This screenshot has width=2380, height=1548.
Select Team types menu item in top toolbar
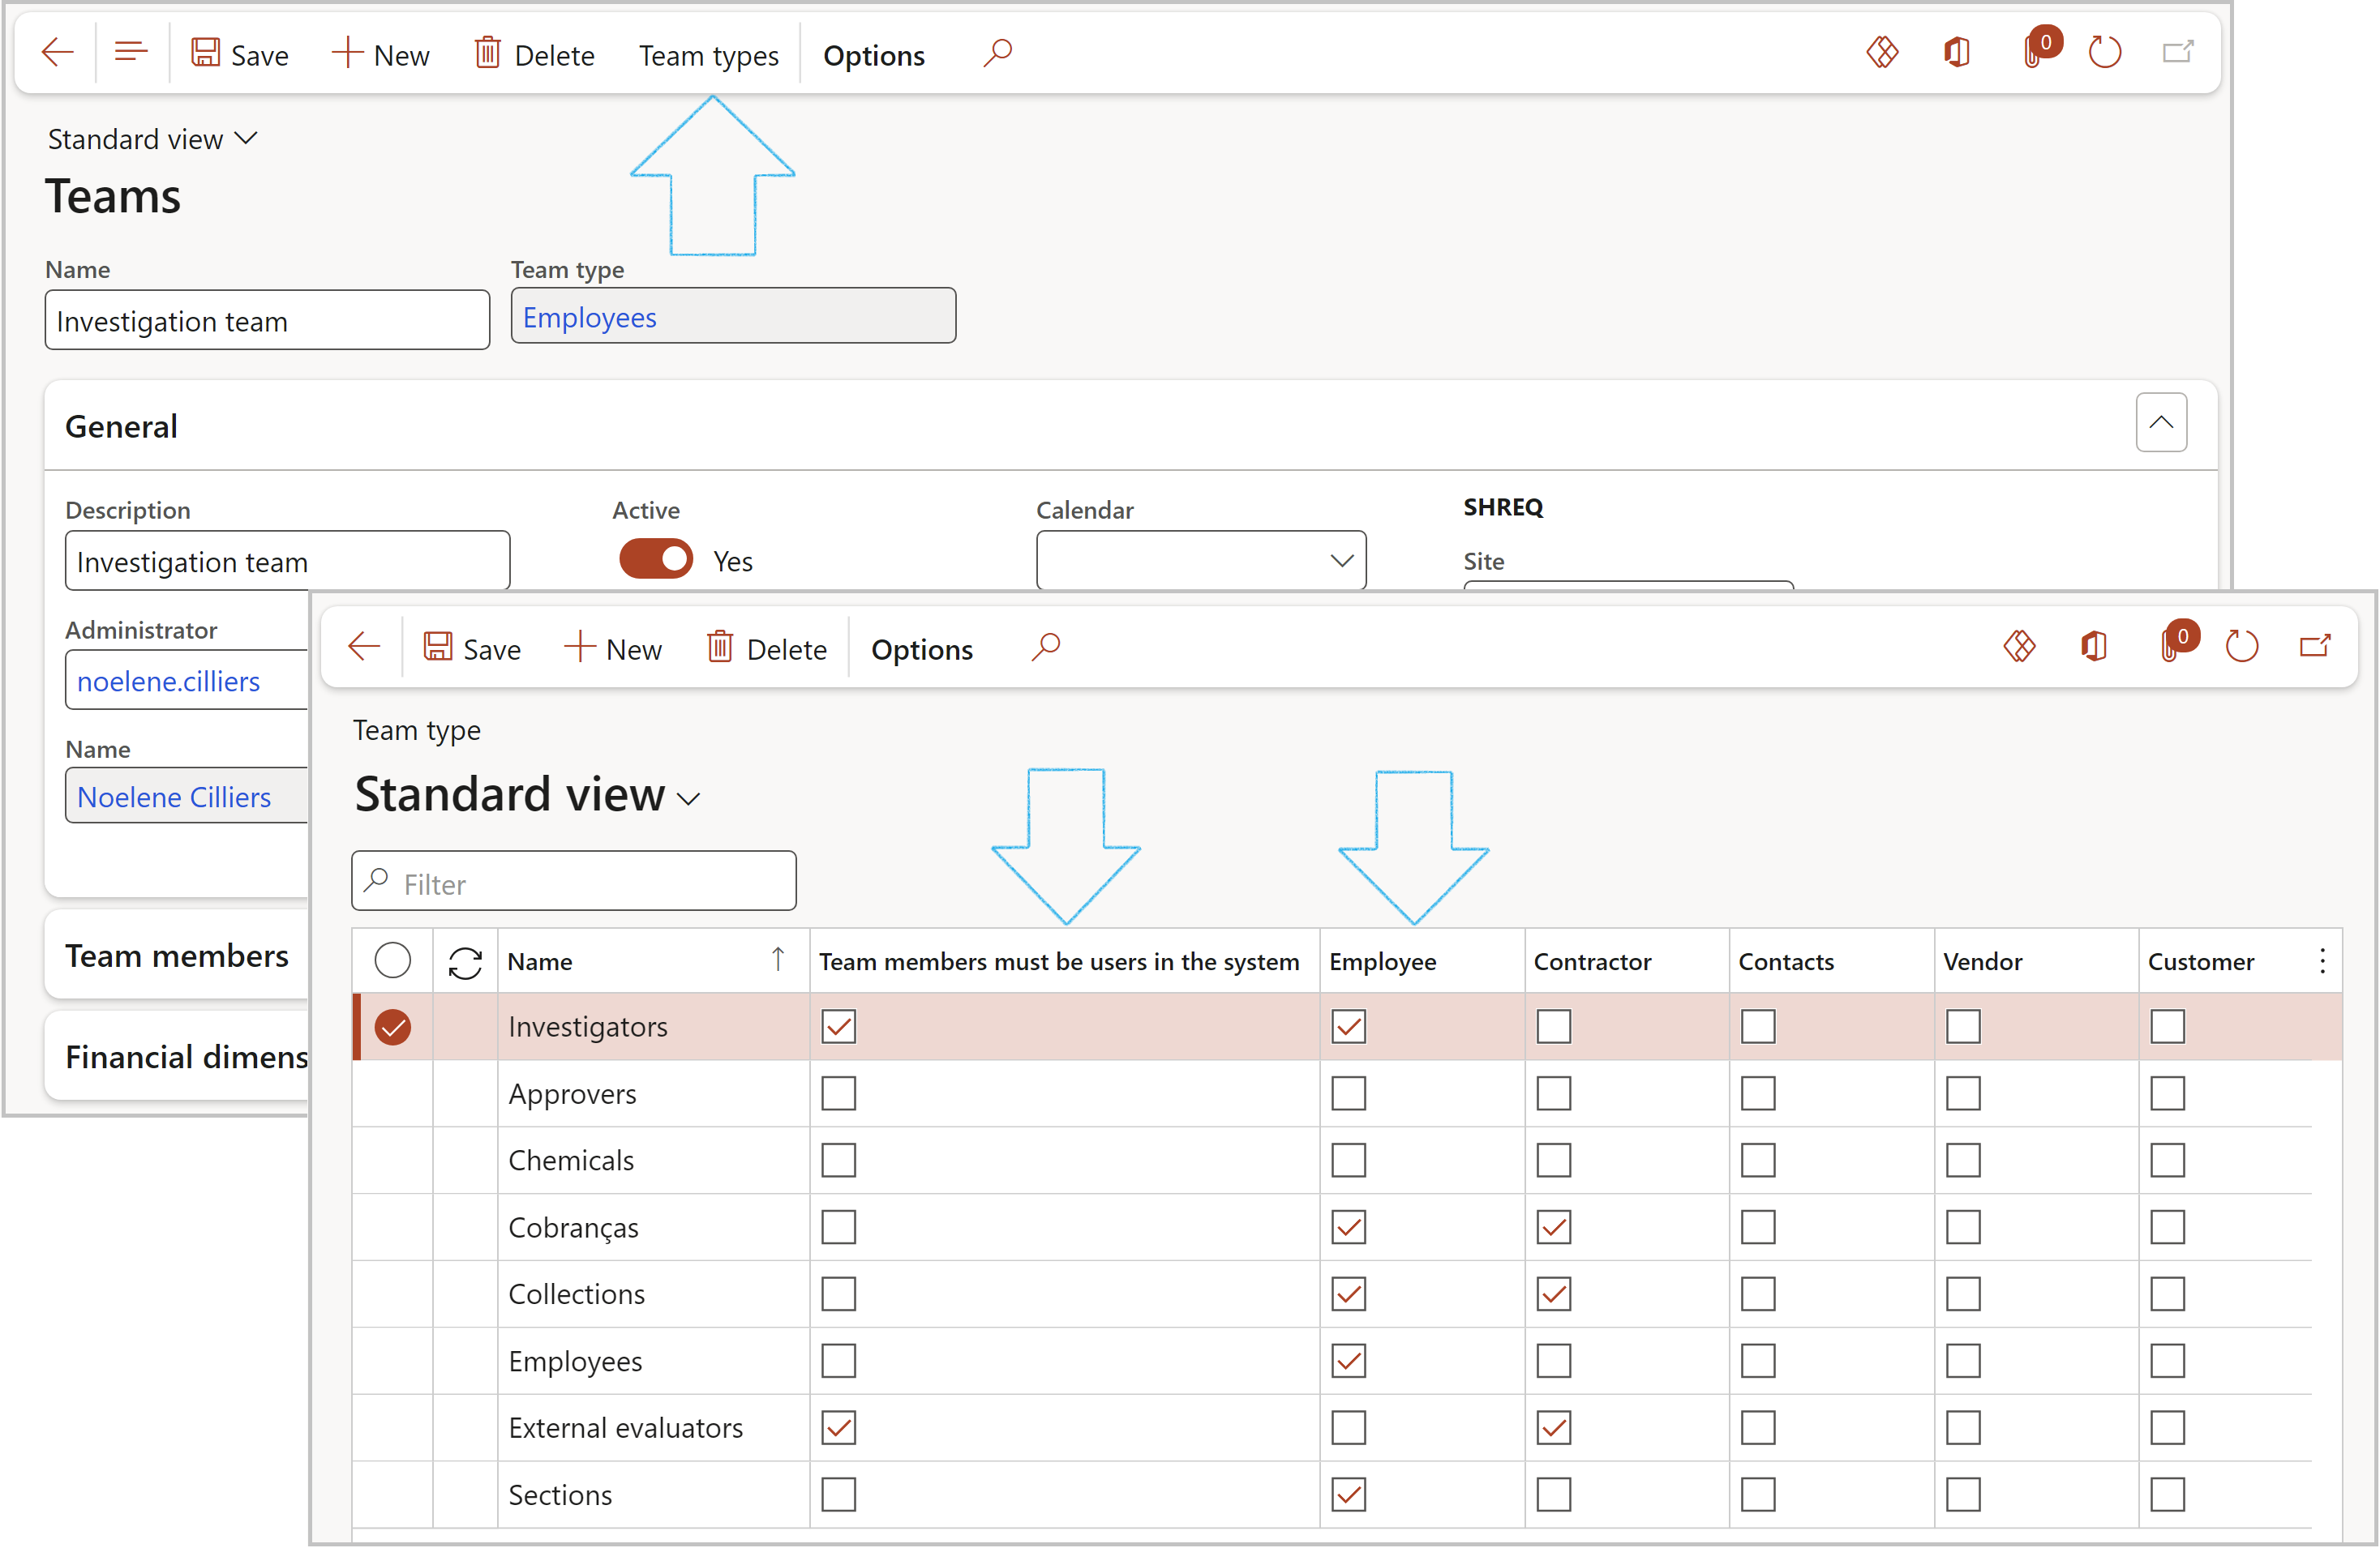point(706,53)
